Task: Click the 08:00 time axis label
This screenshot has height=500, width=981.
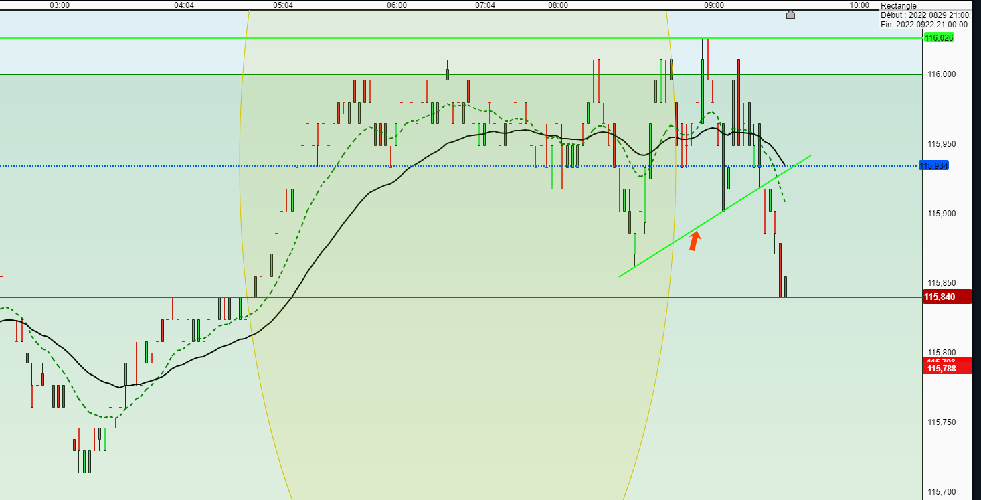Action: pyautogui.click(x=558, y=5)
